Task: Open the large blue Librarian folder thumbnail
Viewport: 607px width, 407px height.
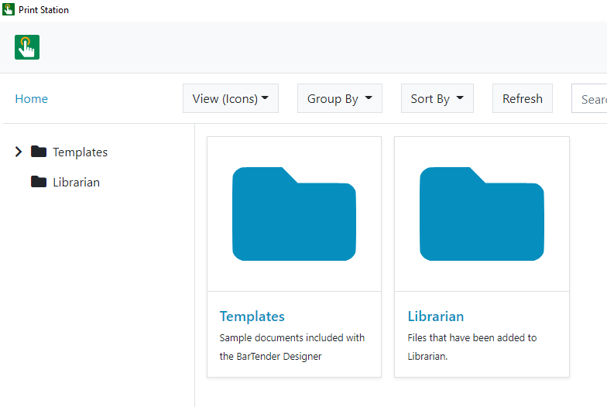Action: point(482,214)
